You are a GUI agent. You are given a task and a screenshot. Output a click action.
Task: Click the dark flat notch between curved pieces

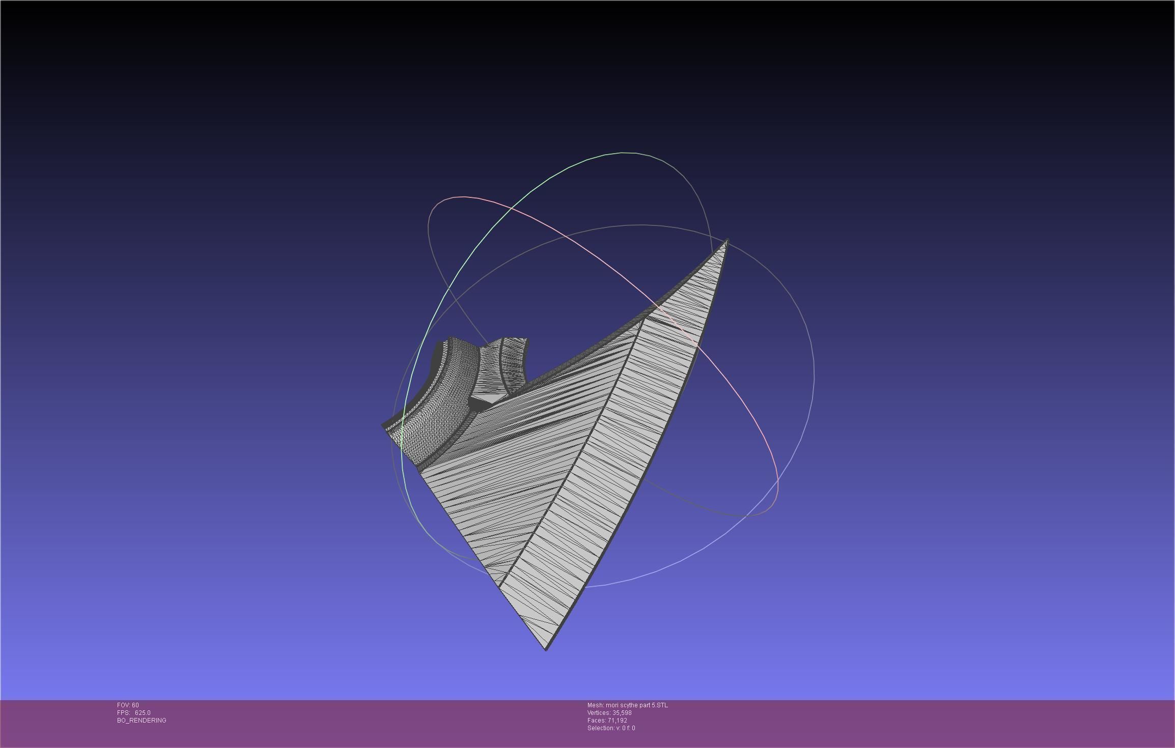tap(479, 404)
